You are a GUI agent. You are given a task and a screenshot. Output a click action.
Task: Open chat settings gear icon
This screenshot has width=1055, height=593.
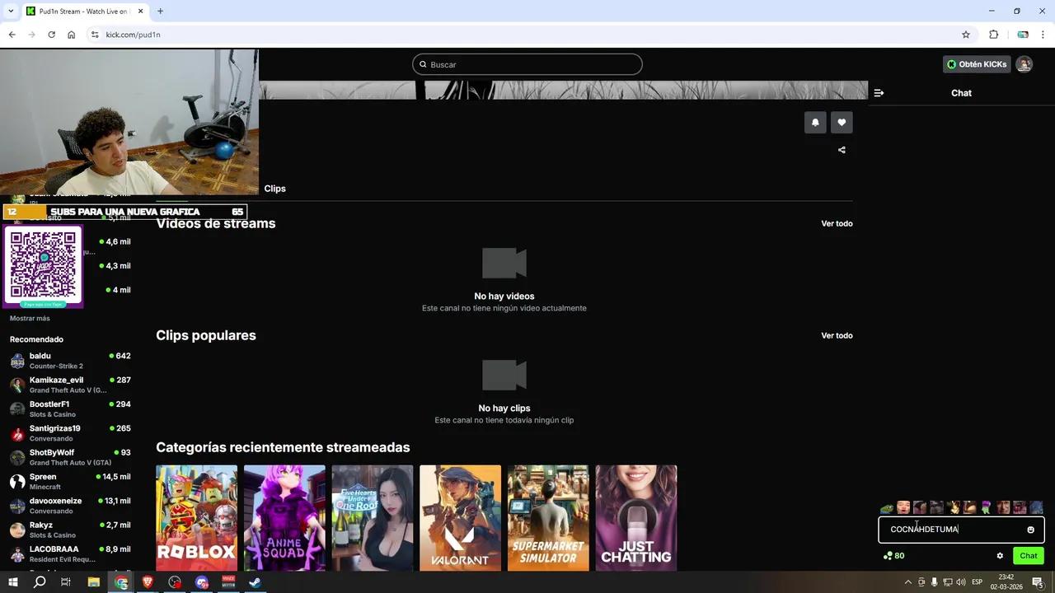point(1000,556)
